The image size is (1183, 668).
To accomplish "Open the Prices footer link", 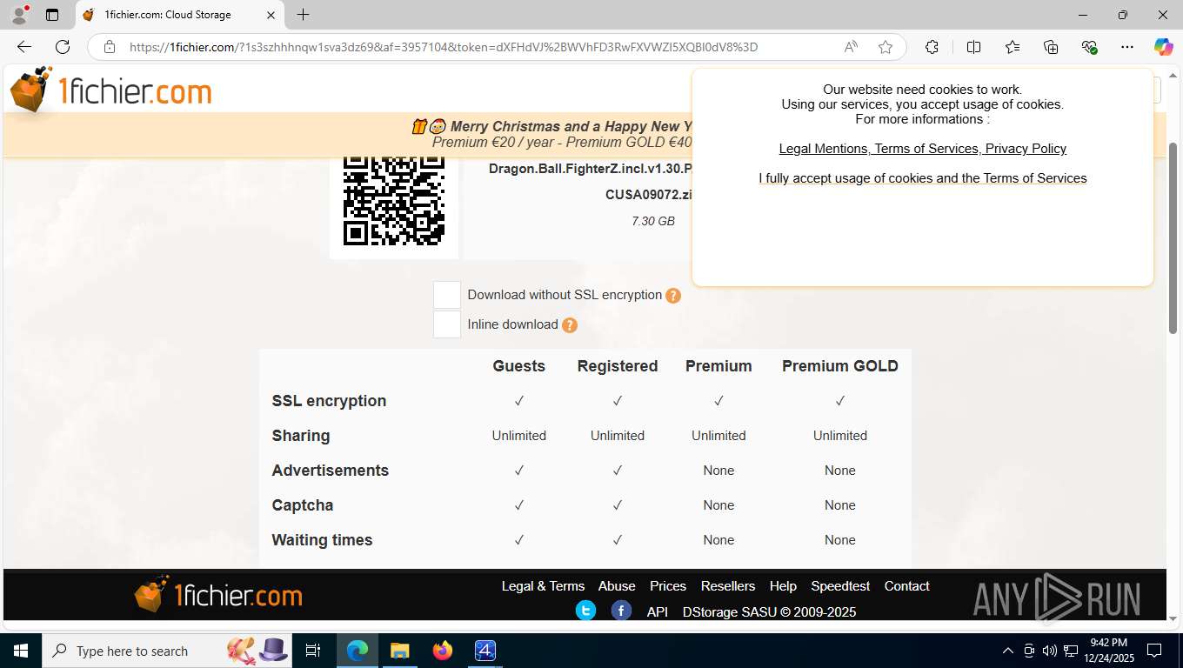I will pos(668,586).
